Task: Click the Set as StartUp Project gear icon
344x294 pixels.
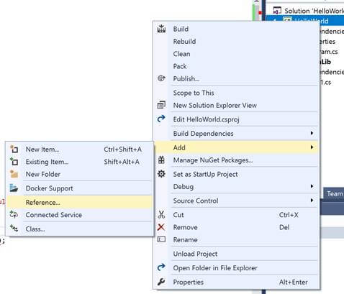Action: [161, 174]
